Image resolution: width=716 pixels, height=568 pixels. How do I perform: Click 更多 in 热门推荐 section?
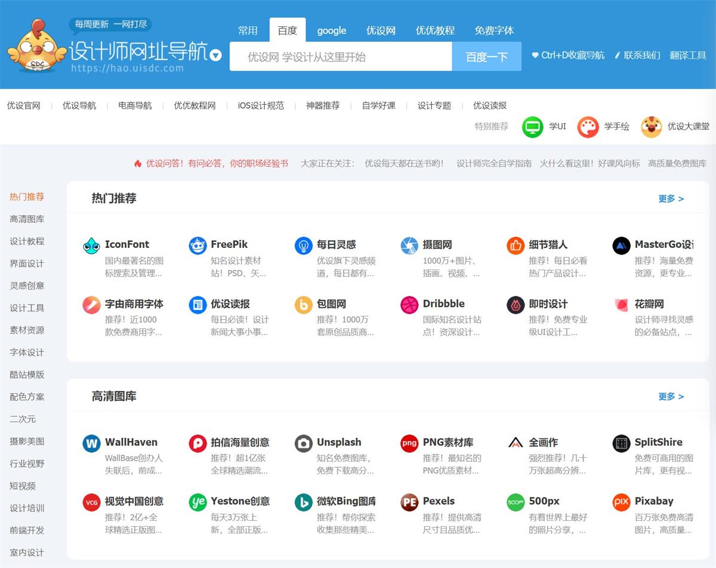coord(671,198)
